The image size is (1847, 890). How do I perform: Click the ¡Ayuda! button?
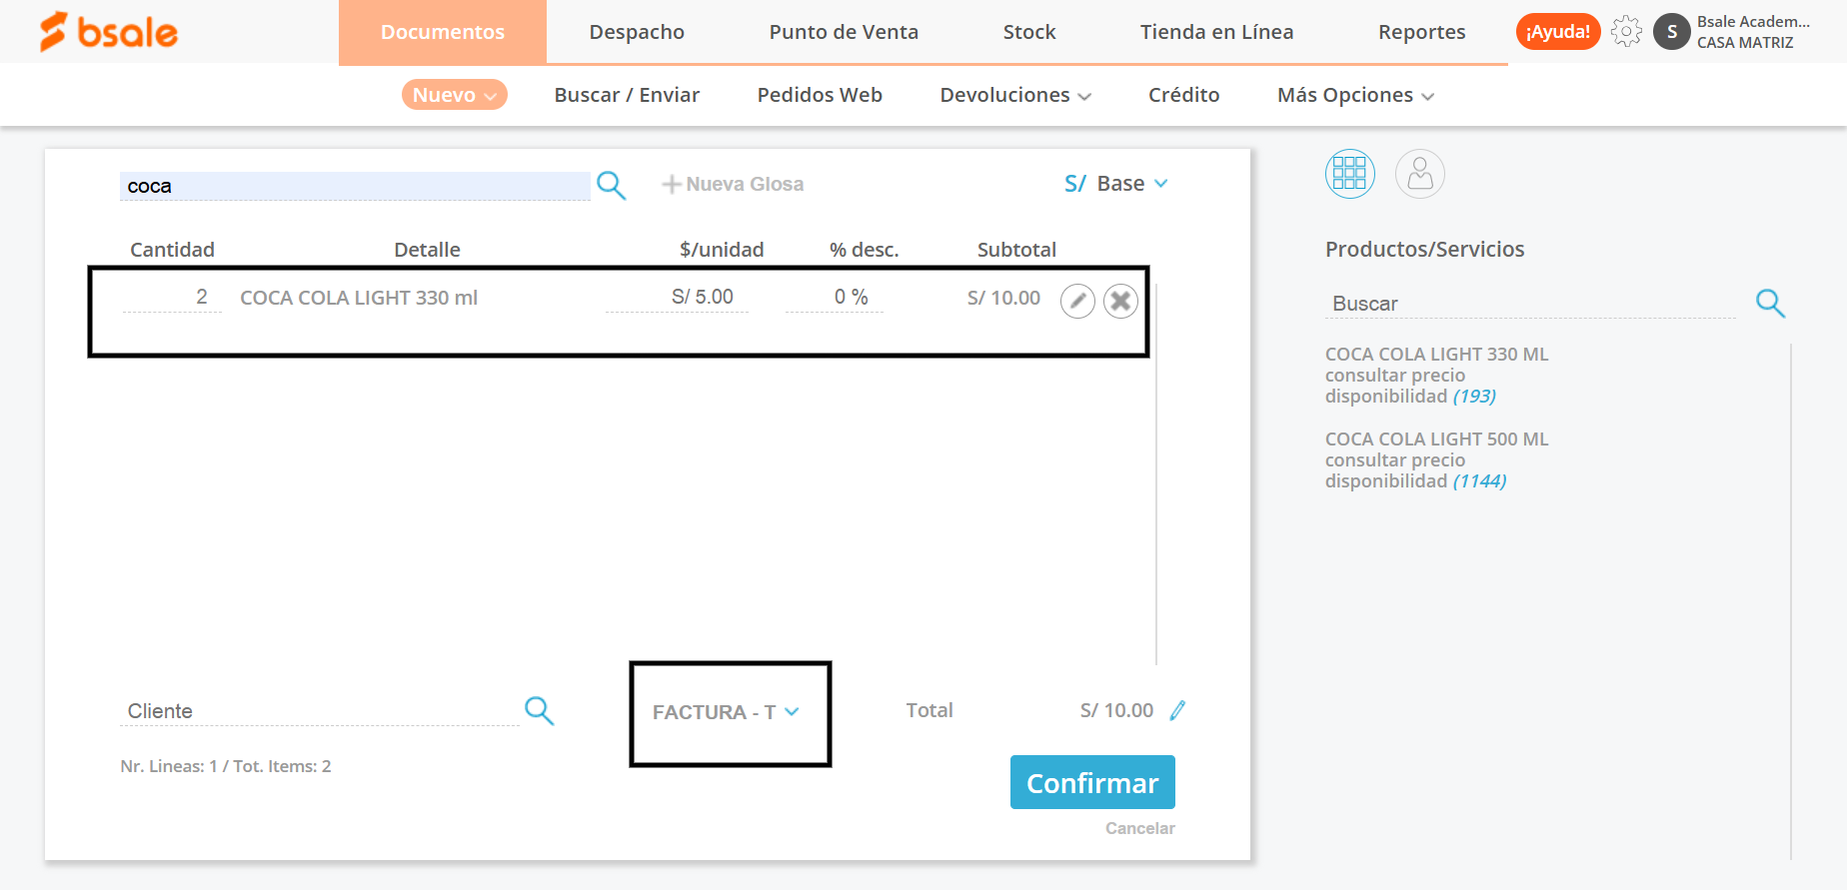coord(1558,32)
